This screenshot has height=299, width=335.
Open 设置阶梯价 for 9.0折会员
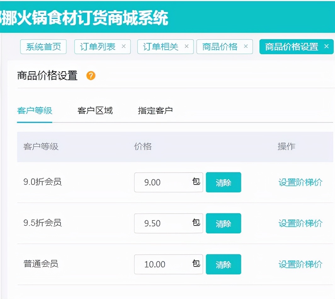click(x=300, y=182)
